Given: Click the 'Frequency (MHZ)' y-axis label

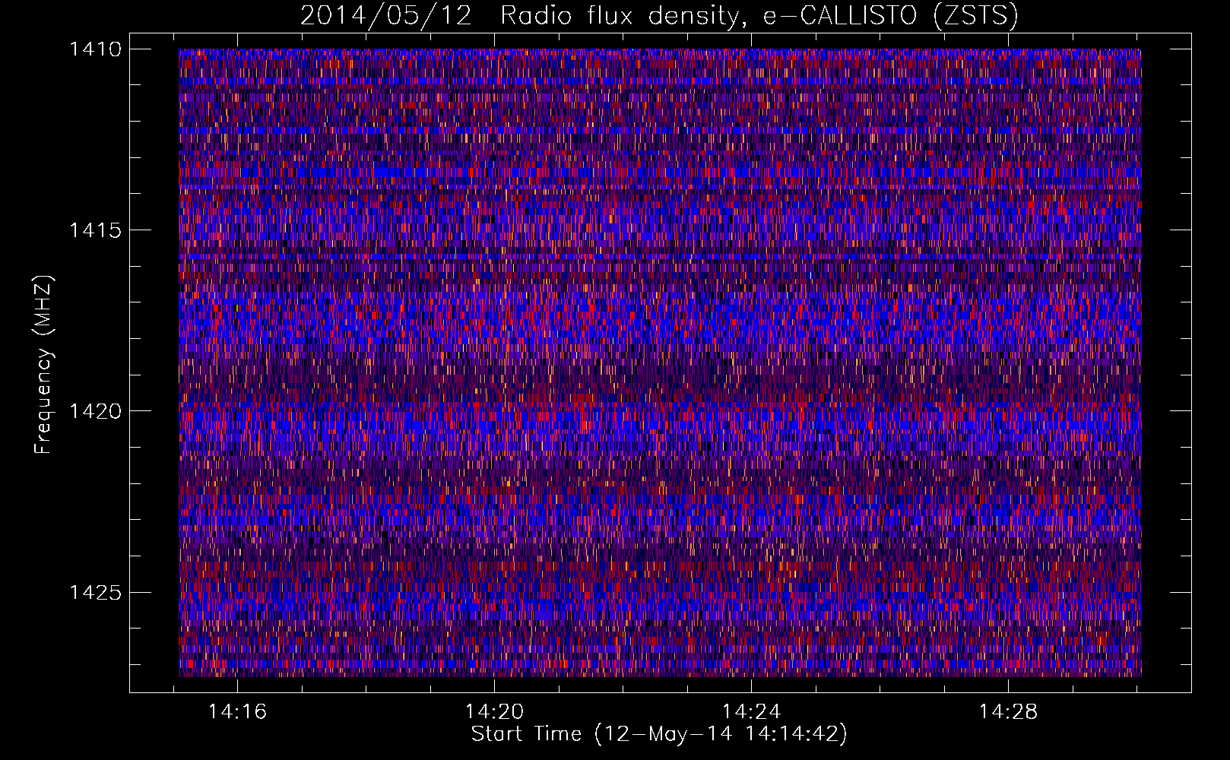Looking at the screenshot, I should pyautogui.click(x=44, y=365).
